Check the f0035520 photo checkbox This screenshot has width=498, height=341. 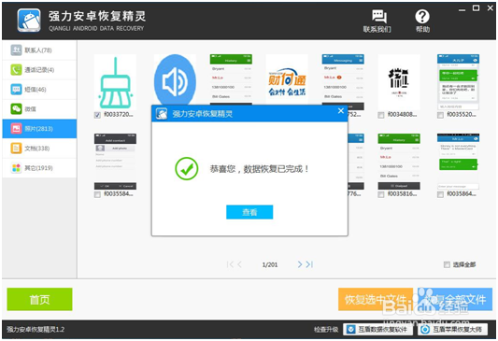(x=440, y=115)
